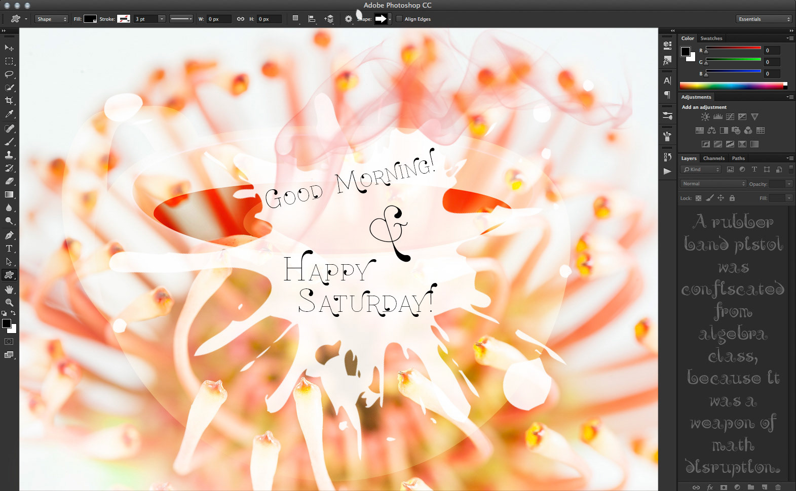This screenshot has height=491, width=796.
Task: Select the Brush tool
Action: click(x=9, y=142)
